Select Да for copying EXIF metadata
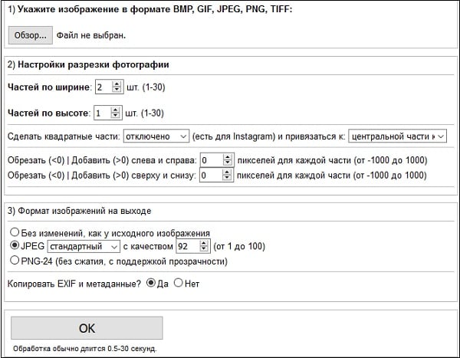Screen dimensions: 460x358 tap(150, 283)
